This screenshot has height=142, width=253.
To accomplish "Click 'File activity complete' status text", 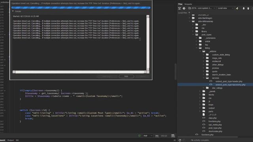I will [200, 140].
